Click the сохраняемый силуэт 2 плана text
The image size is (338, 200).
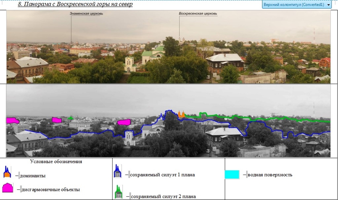click(163, 196)
